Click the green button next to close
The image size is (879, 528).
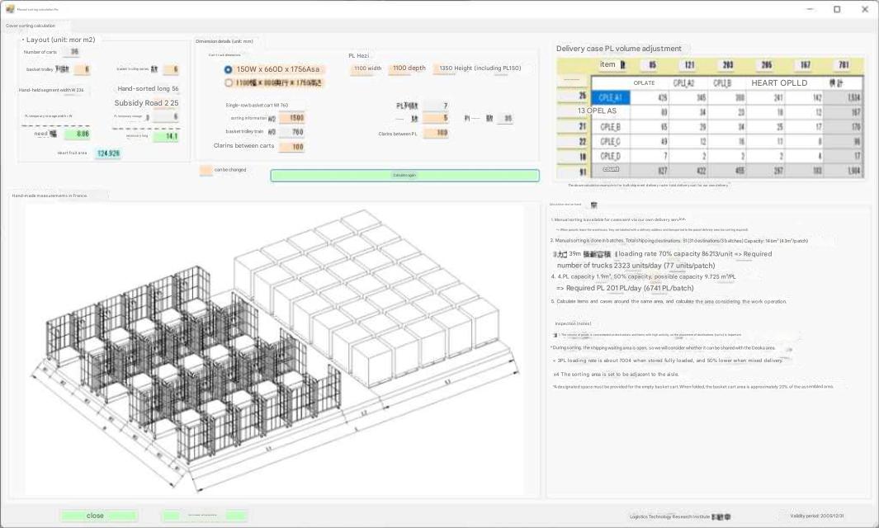(204, 516)
